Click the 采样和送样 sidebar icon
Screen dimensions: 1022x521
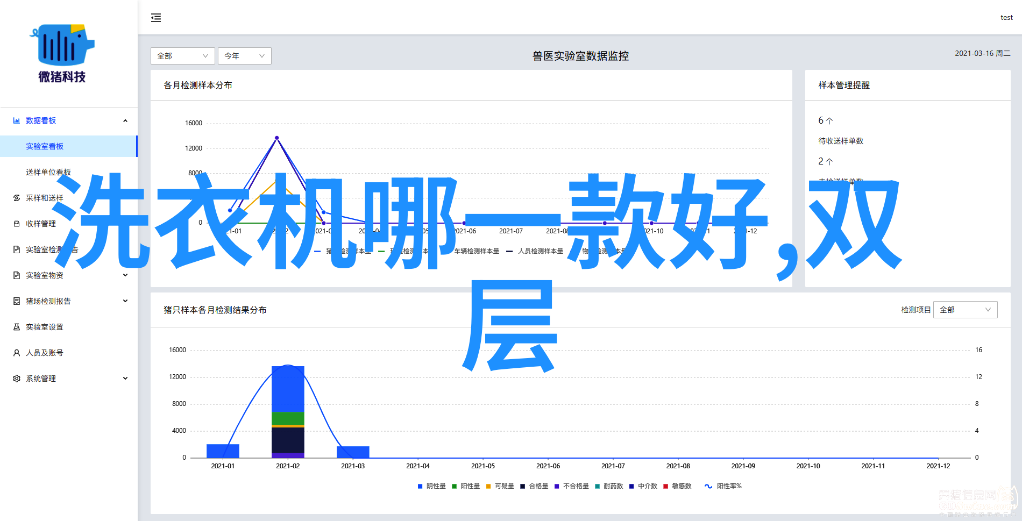pos(17,198)
